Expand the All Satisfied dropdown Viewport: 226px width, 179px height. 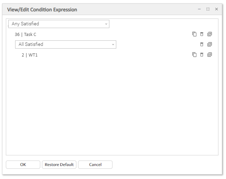[66, 44]
